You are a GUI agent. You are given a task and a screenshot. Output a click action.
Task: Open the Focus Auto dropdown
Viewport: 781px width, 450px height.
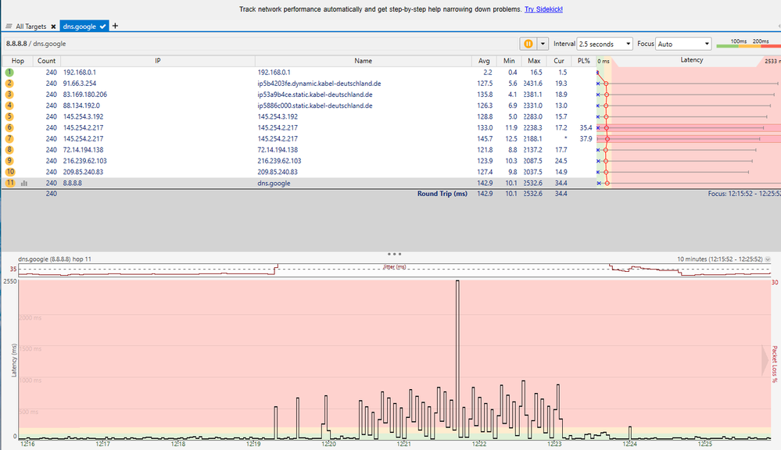click(683, 45)
